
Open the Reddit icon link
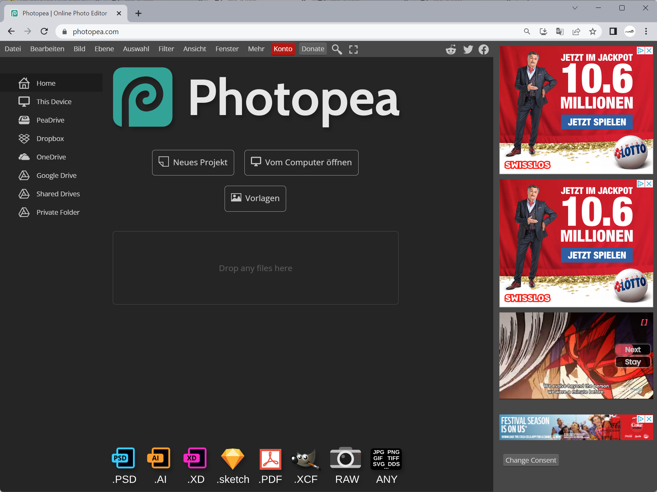point(451,50)
